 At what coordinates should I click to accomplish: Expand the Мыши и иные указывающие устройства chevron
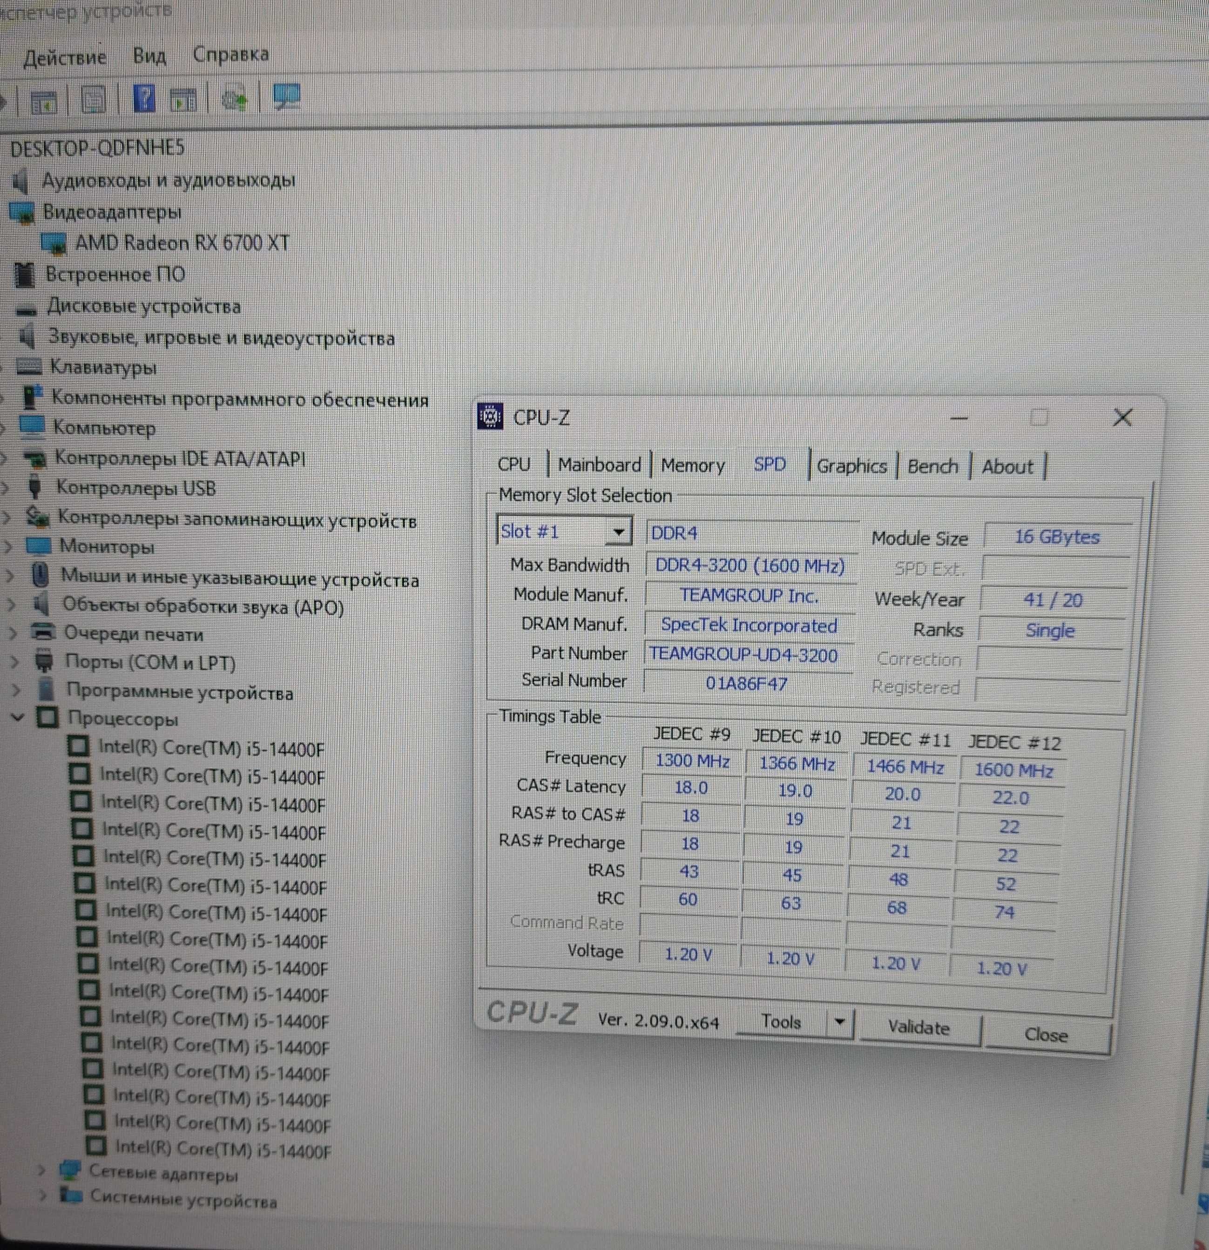tap(10, 575)
